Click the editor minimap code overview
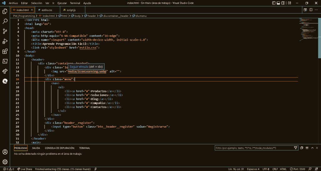Viewport: 321px width, 171px height. 309,30
